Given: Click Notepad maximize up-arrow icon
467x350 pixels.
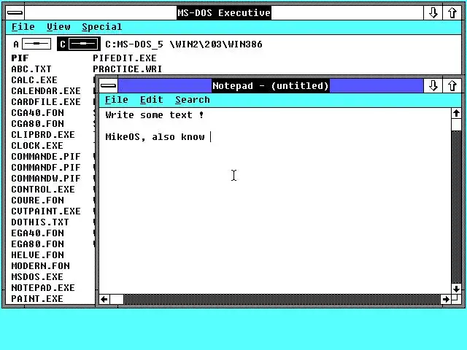Looking at the screenshot, I should coord(452,86).
